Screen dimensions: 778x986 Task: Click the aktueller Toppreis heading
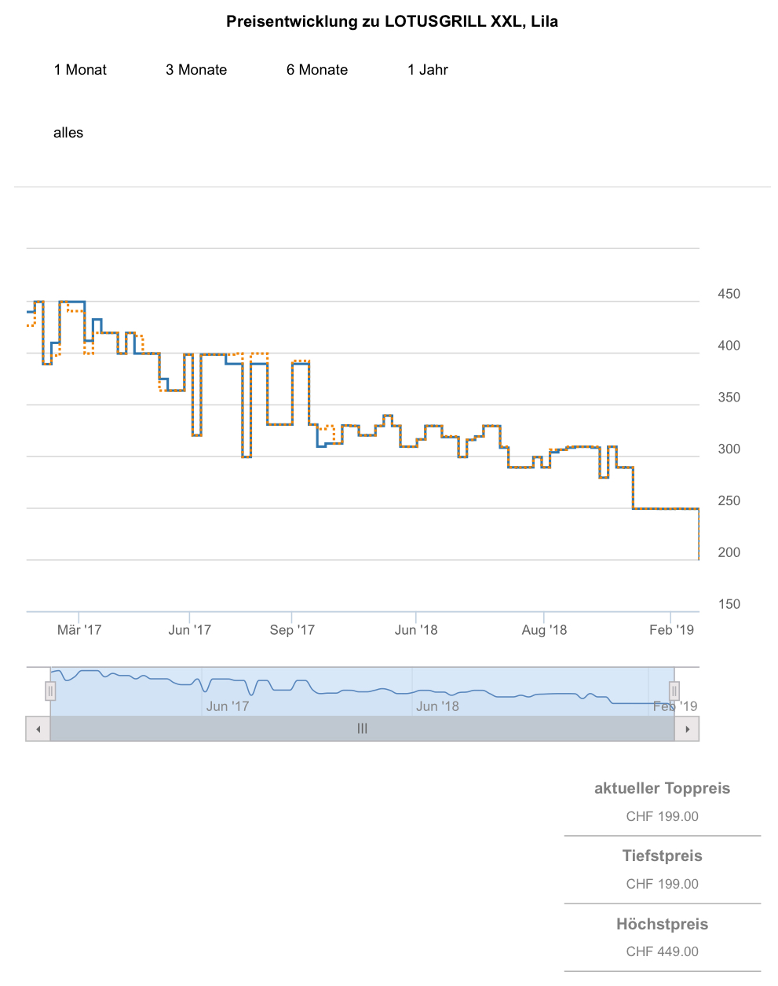point(662,788)
